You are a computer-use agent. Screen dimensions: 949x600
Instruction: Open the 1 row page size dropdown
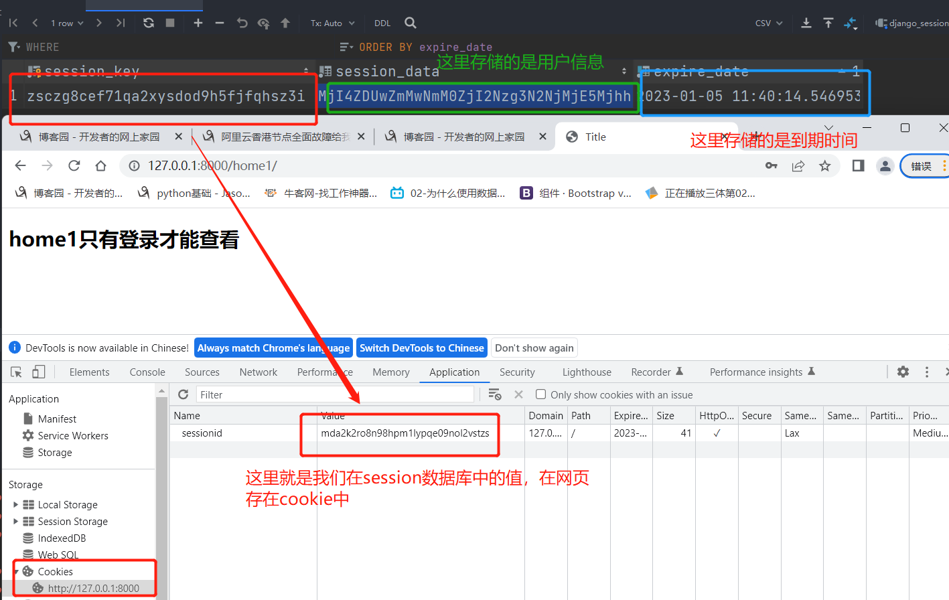67,23
